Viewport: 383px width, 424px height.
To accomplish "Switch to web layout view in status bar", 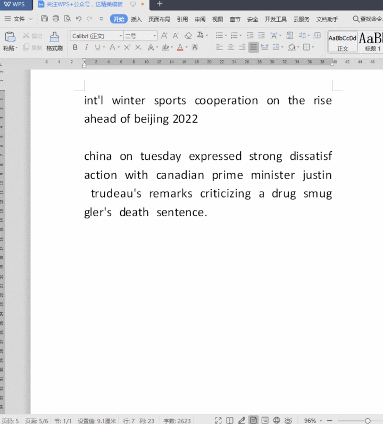I will 277,420.
